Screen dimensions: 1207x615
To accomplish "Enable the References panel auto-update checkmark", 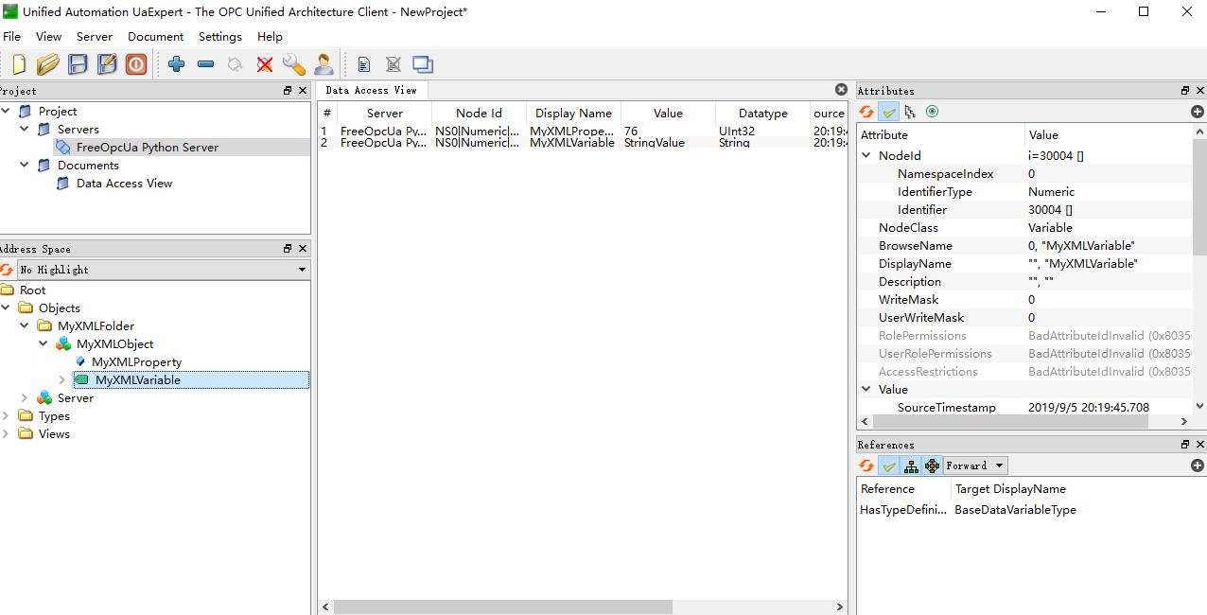I will coord(887,465).
